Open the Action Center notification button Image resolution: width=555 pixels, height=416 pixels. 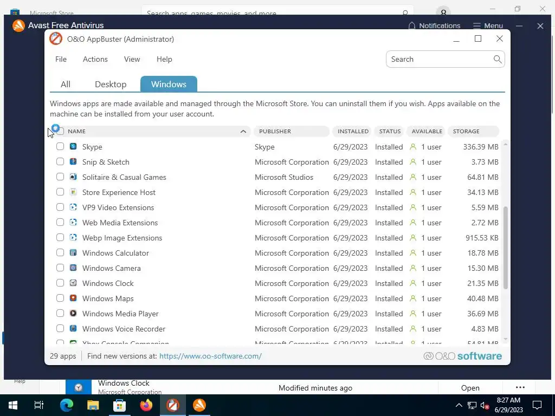point(537,405)
